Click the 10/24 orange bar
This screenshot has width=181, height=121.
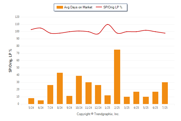pos(79,90)
